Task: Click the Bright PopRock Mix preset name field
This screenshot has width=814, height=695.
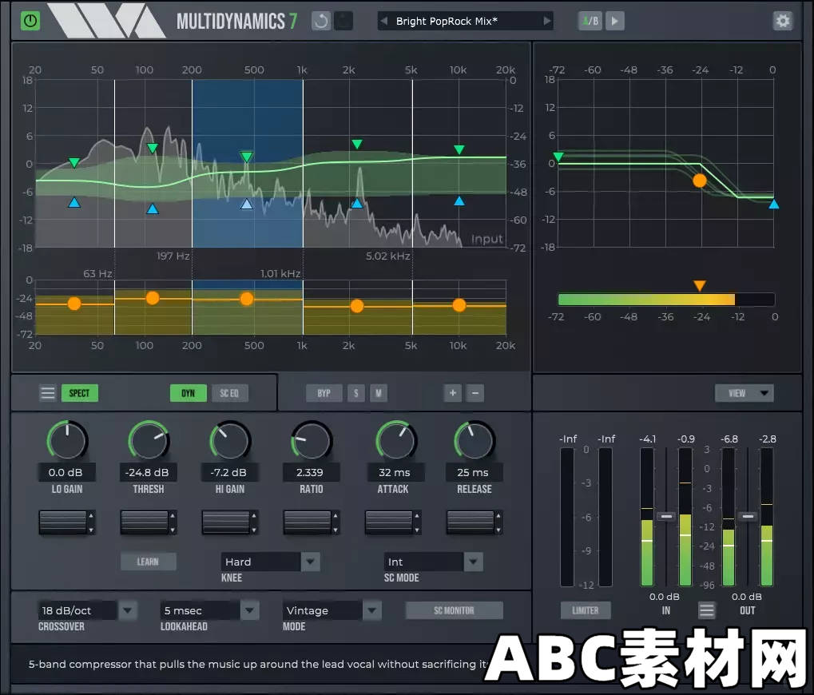Action: coord(464,21)
